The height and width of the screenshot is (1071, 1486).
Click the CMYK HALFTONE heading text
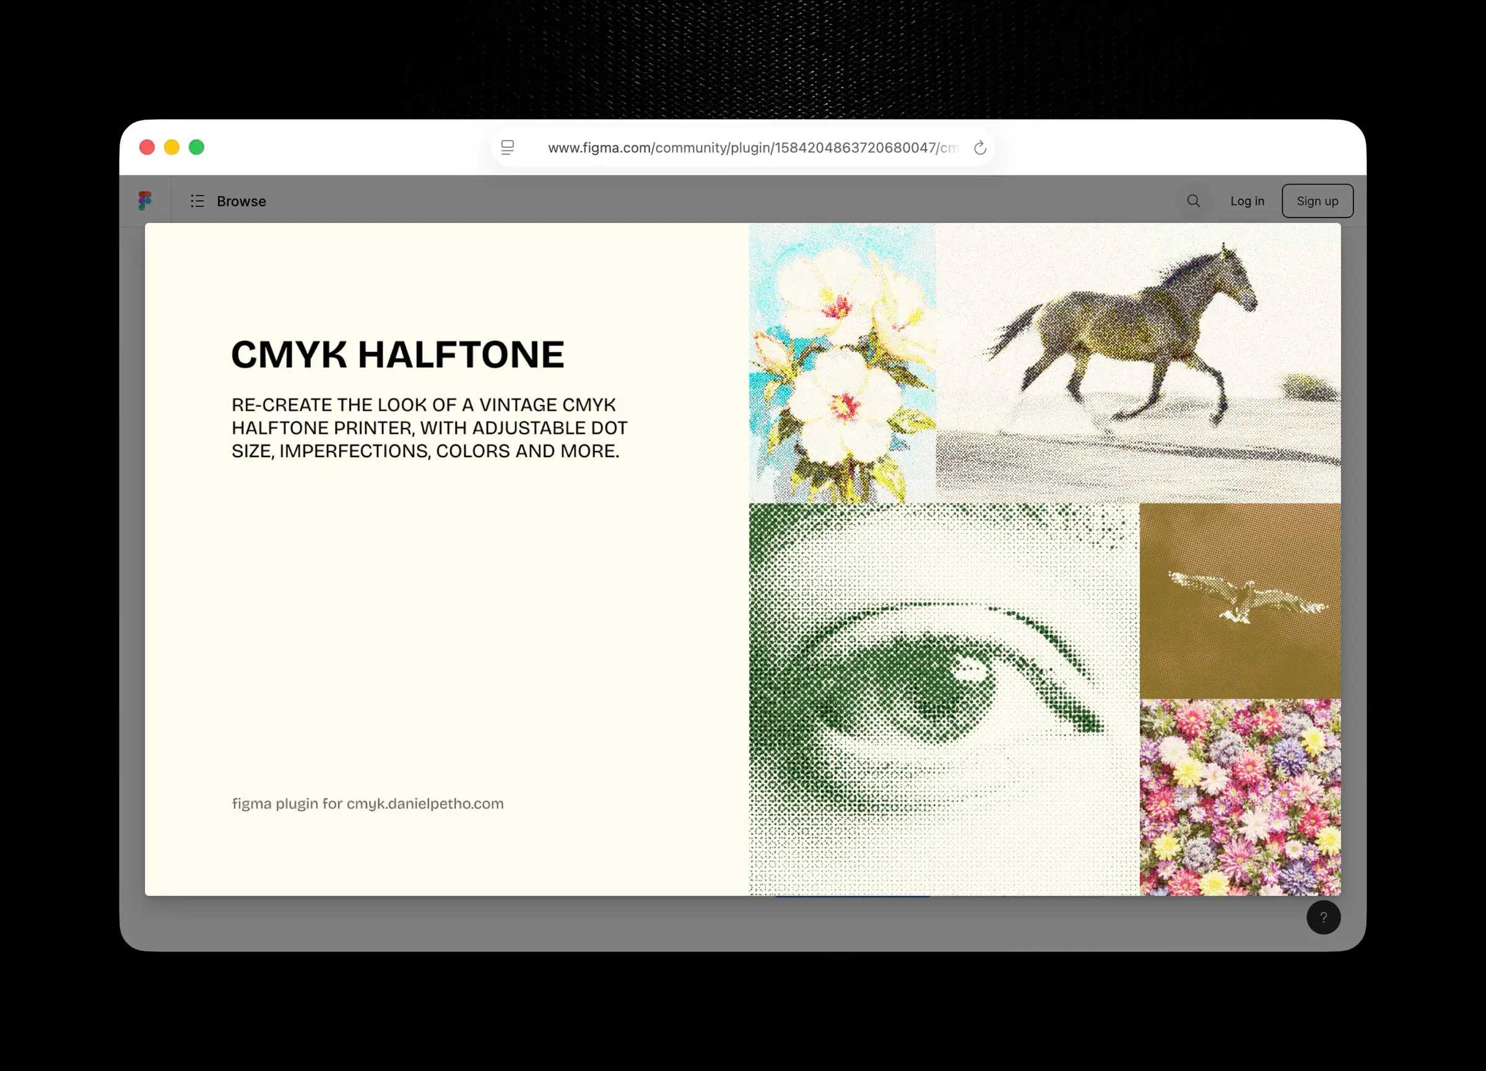(397, 354)
